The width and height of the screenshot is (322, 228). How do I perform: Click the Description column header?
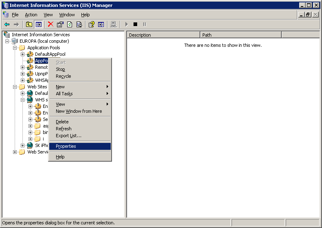click(164, 35)
